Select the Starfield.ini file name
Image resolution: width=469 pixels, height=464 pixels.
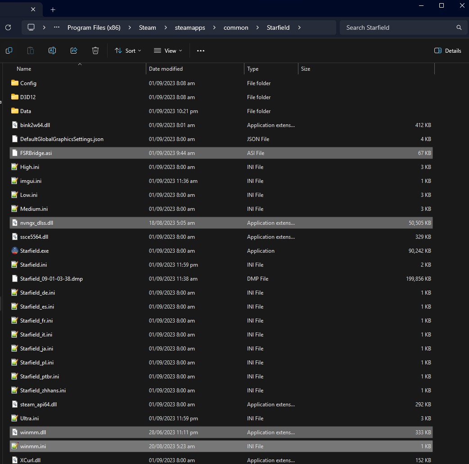tap(33, 265)
